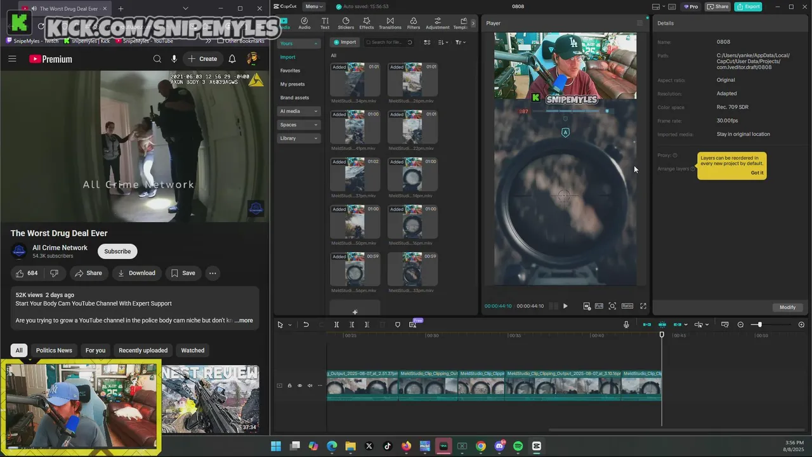Play the preview in the Player
812x457 pixels.
tap(565, 306)
